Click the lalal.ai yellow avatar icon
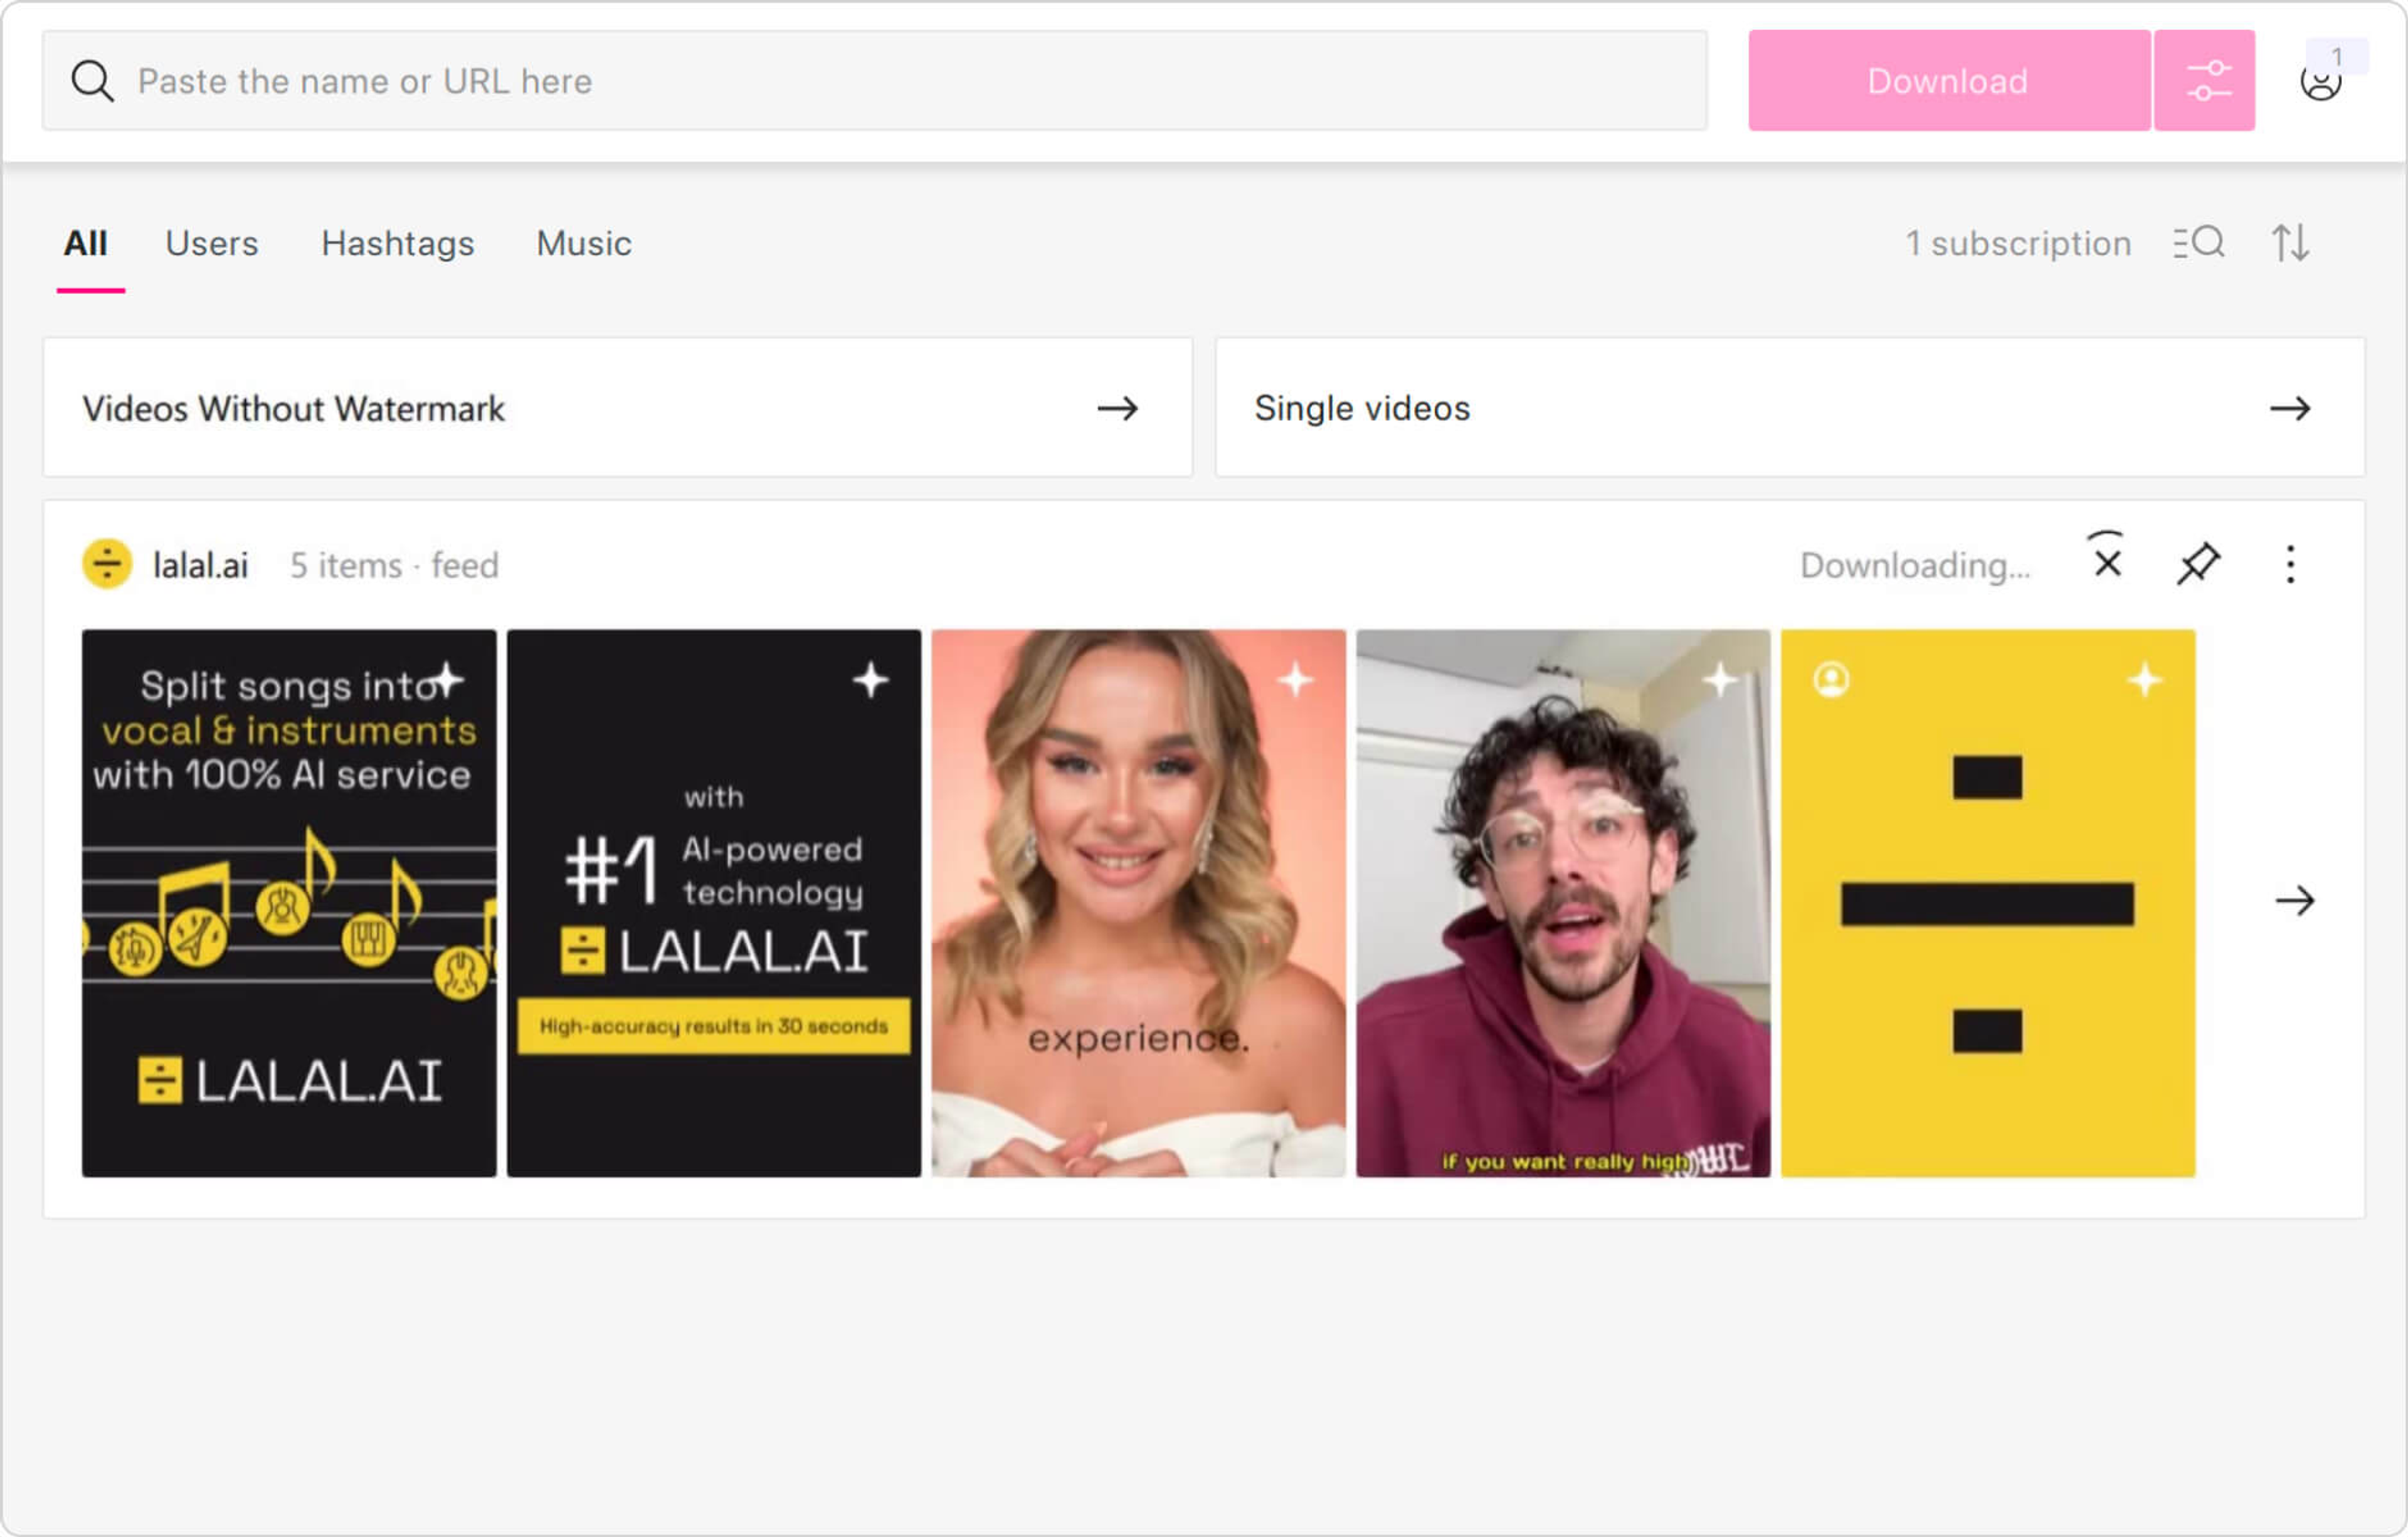The height and width of the screenshot is (1537, 2408). 107,565
